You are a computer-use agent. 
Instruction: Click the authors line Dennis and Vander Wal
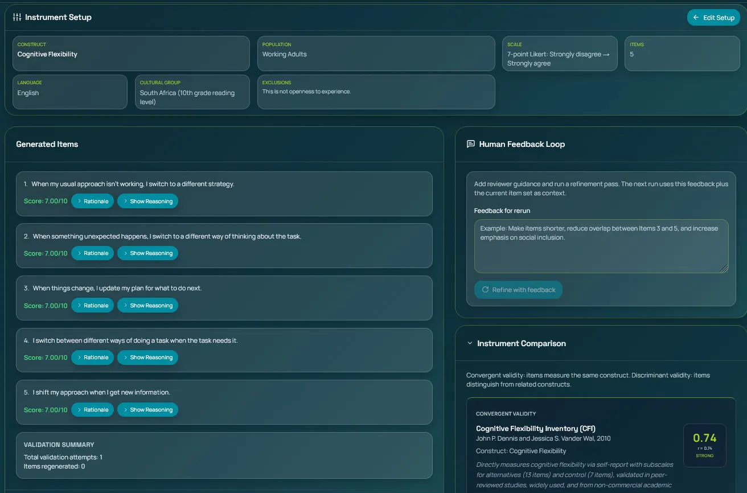[x=543, y=438]
